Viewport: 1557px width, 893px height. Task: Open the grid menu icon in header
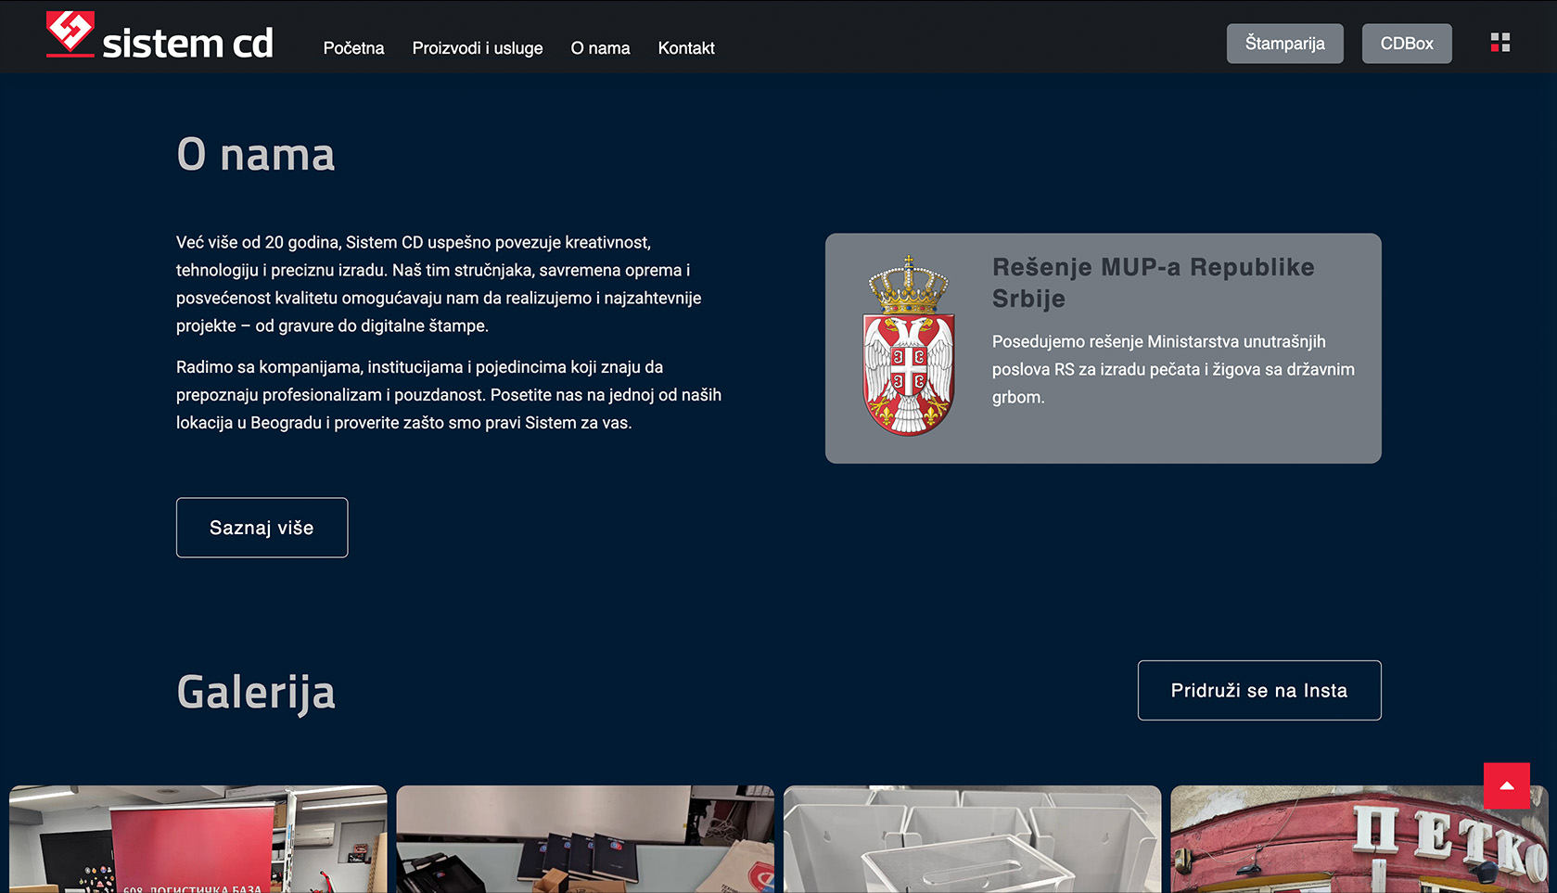[1500, 43]
